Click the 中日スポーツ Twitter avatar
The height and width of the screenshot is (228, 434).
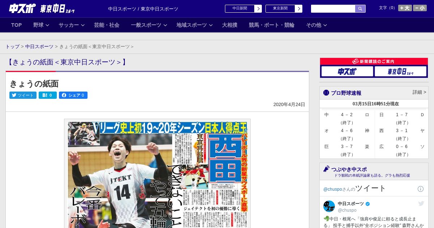(329, 206)
